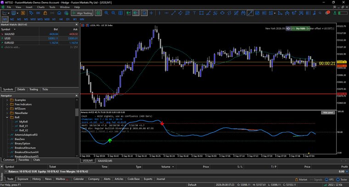Click 'click to add...' symbol field
This screenshot has width=349, height=187.
(12, 47)
